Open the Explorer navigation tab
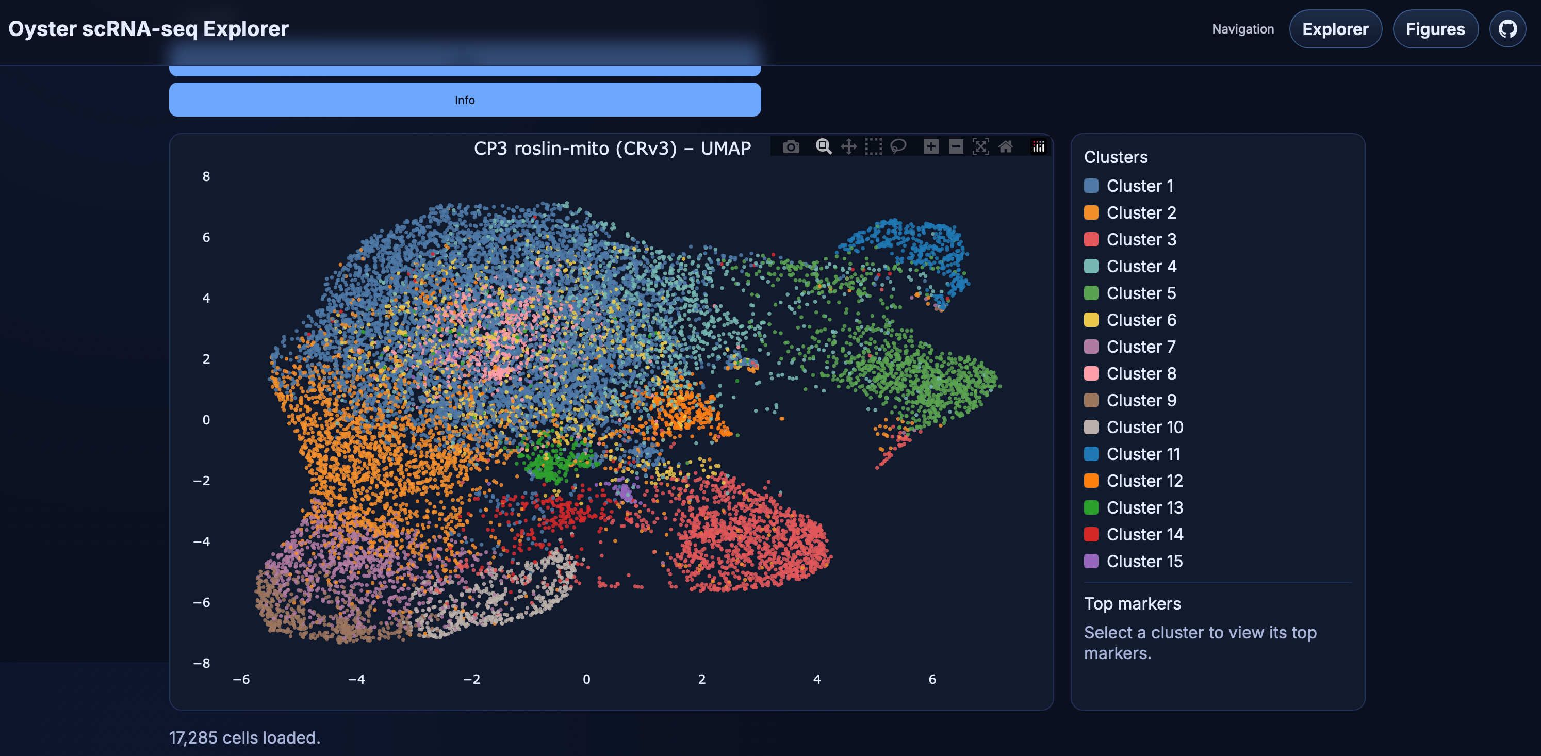 pyautogui.click(x=1335, y=29)
